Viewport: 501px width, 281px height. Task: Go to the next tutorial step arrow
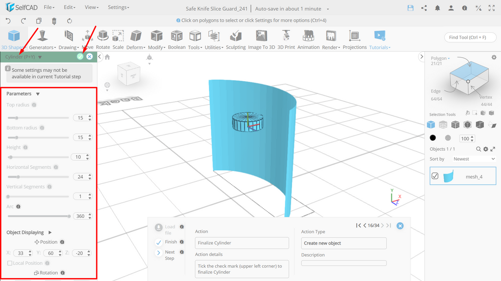383,225
